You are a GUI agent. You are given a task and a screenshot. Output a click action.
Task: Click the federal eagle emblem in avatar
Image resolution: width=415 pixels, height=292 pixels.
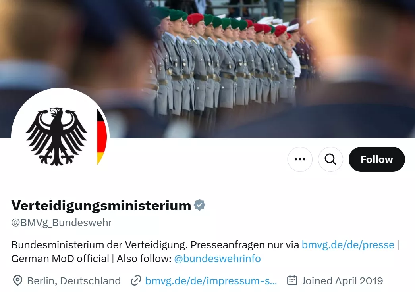pyautogui.click(x=56, y=136)
